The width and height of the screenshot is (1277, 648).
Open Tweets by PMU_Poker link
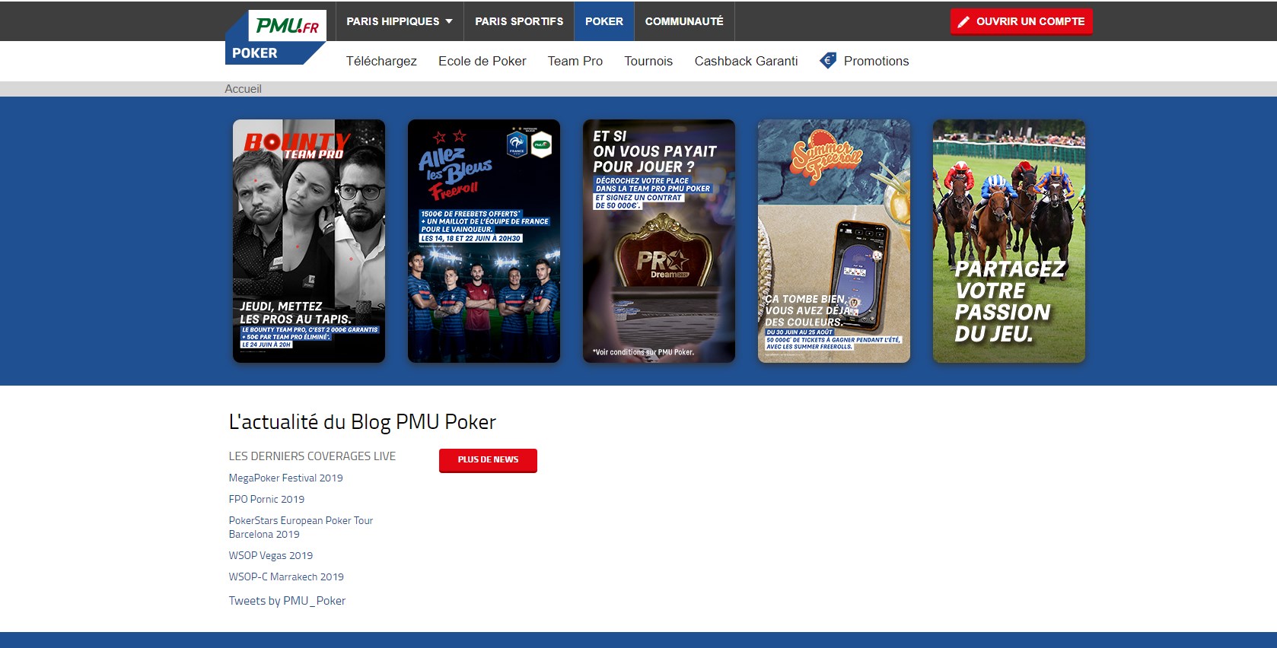pos(287,601)
